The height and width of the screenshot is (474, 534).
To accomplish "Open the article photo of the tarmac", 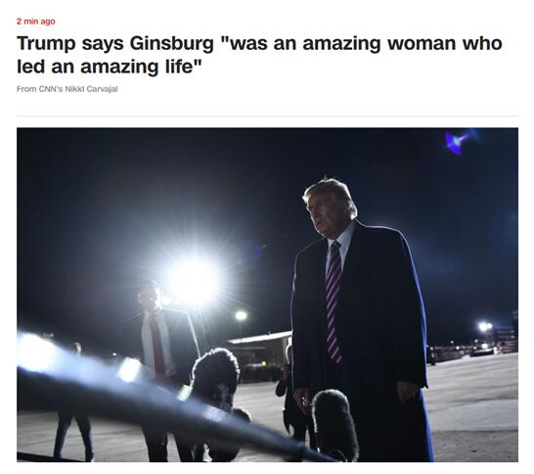I will 267,295.
